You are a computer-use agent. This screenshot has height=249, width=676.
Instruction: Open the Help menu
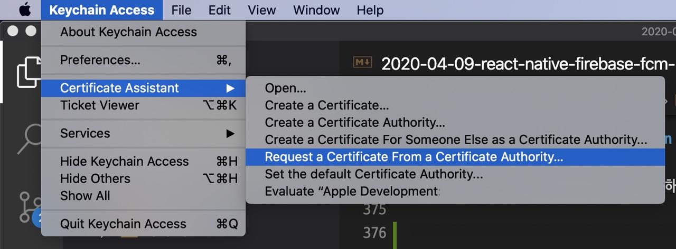coord(370,10)
